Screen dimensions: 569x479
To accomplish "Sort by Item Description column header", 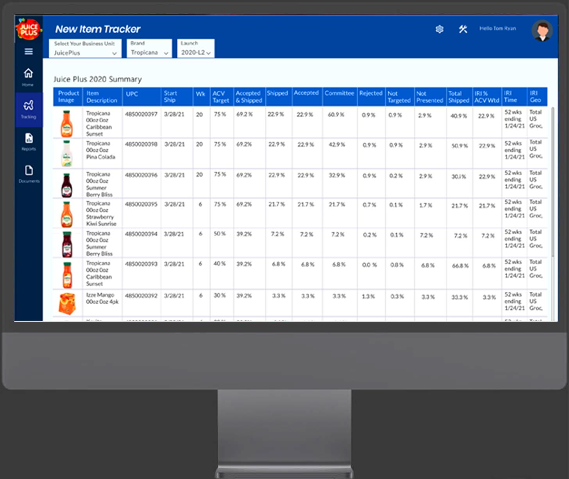I will click(x=102, y=97).
